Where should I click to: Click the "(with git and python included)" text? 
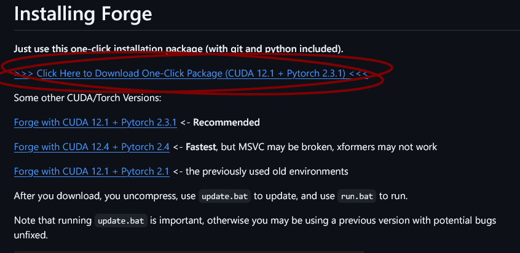(x=283, y=48)
